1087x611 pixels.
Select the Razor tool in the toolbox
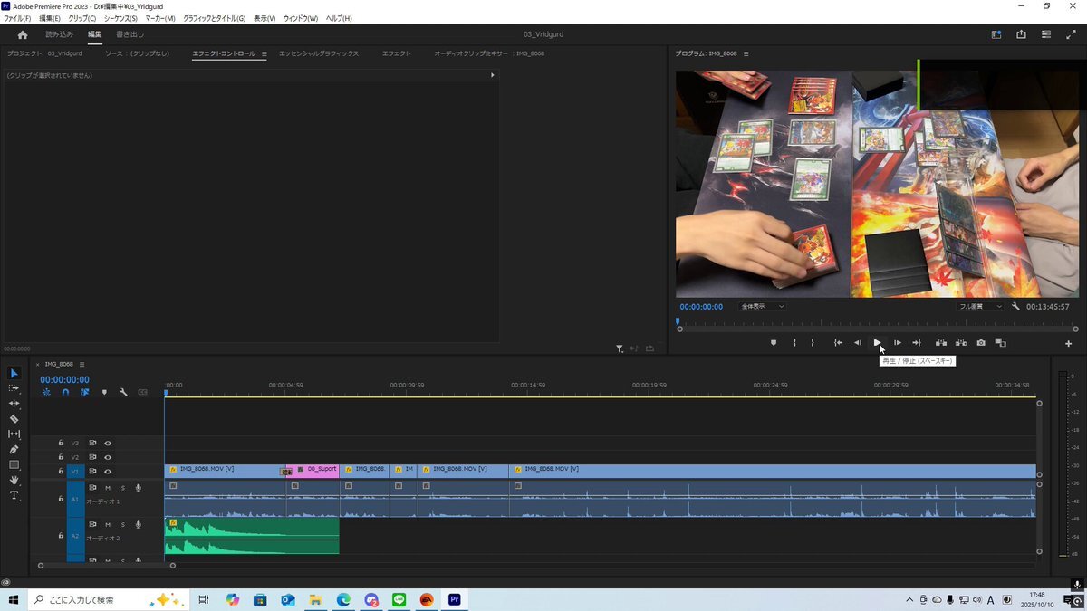point(14,419)
